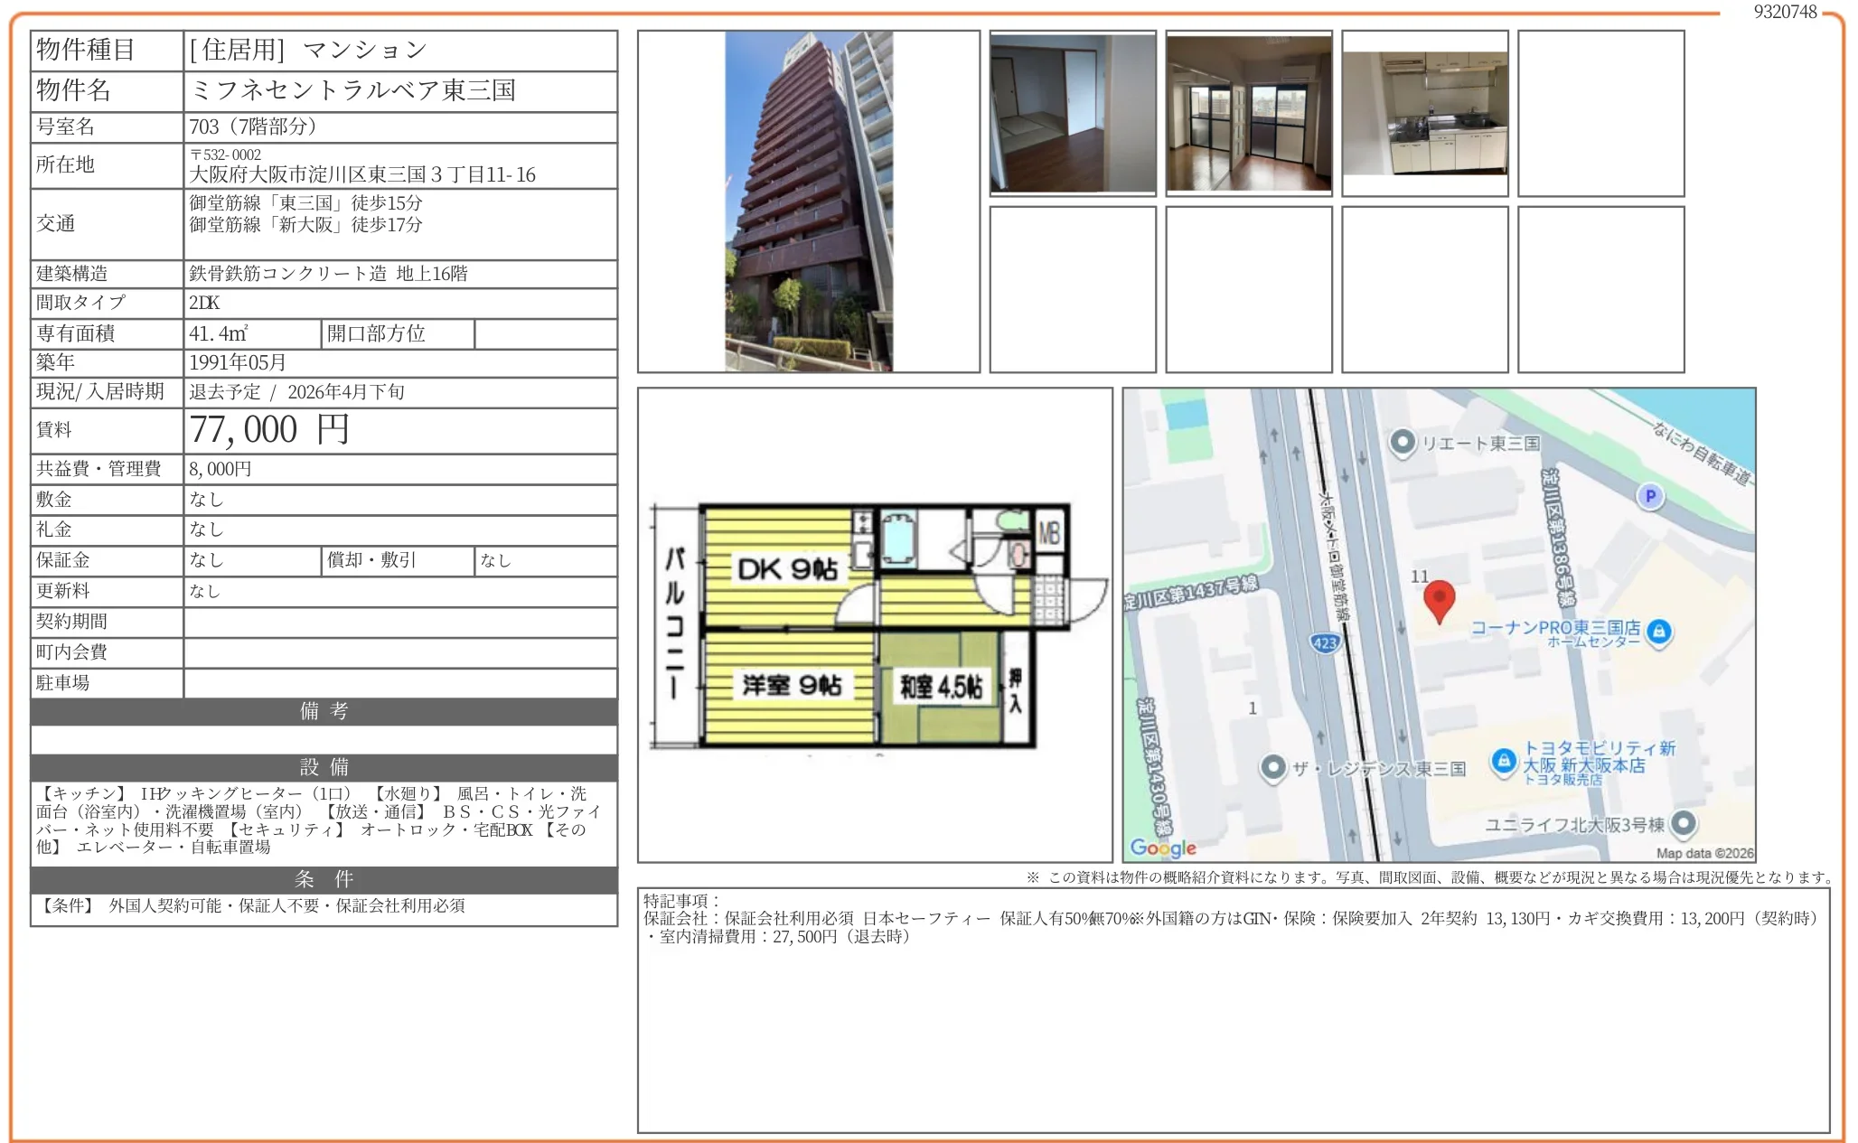Image resolution: width=1858 pixels, height=1143 pixels.
Task: Click the 77,000 円 rent amount
Action: [x=269, y=430]
